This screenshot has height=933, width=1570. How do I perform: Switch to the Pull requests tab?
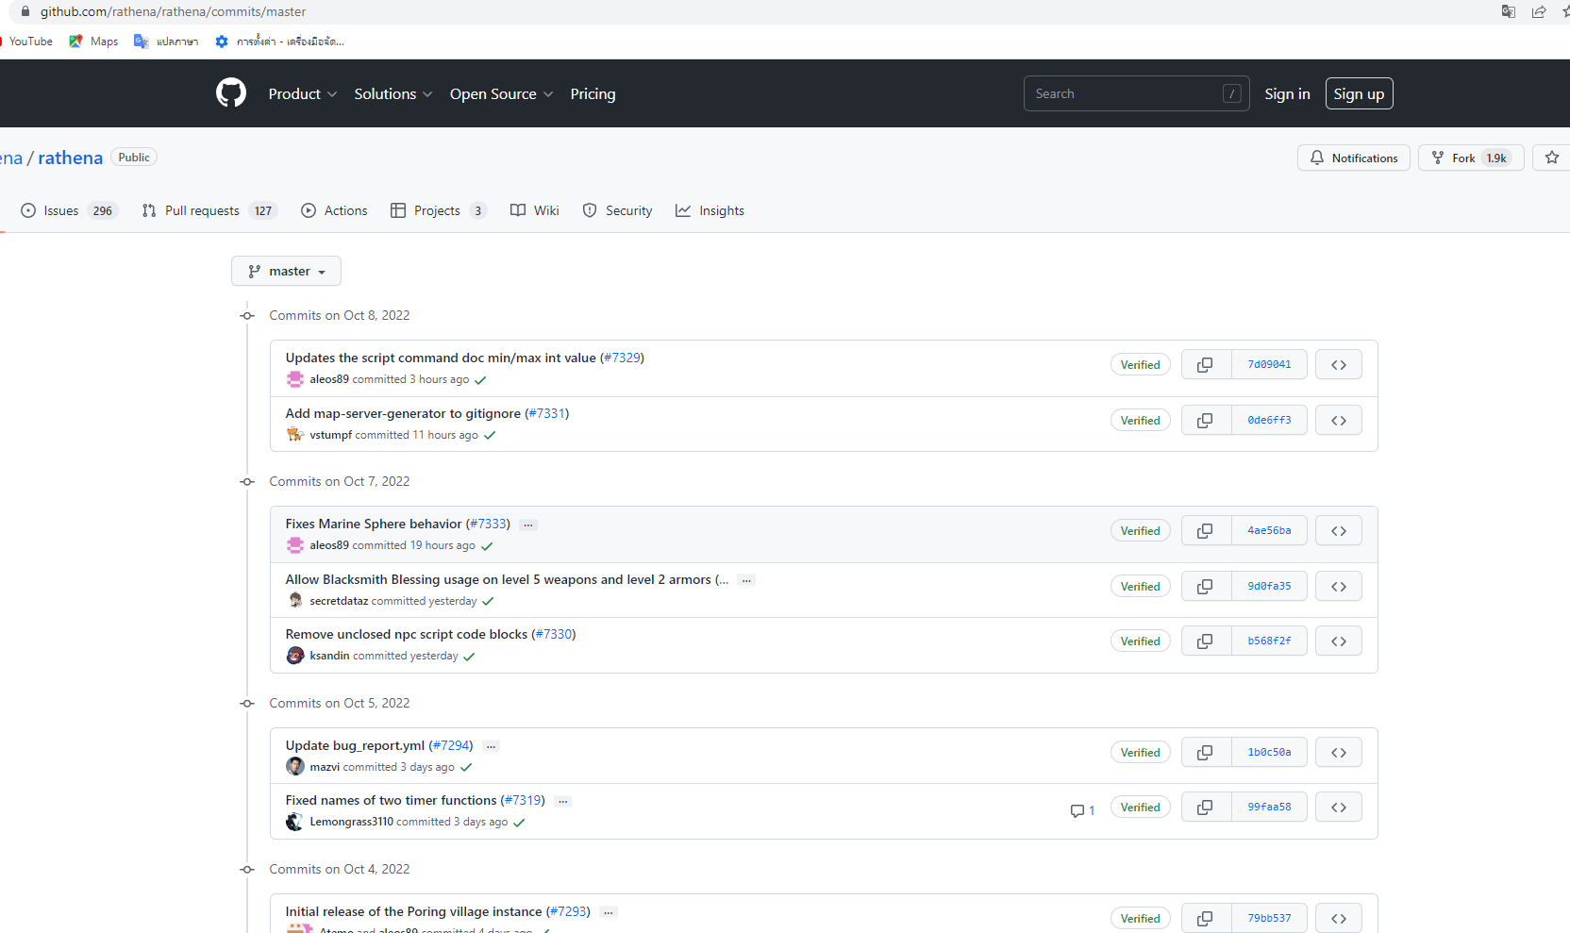tap(202, 210)
